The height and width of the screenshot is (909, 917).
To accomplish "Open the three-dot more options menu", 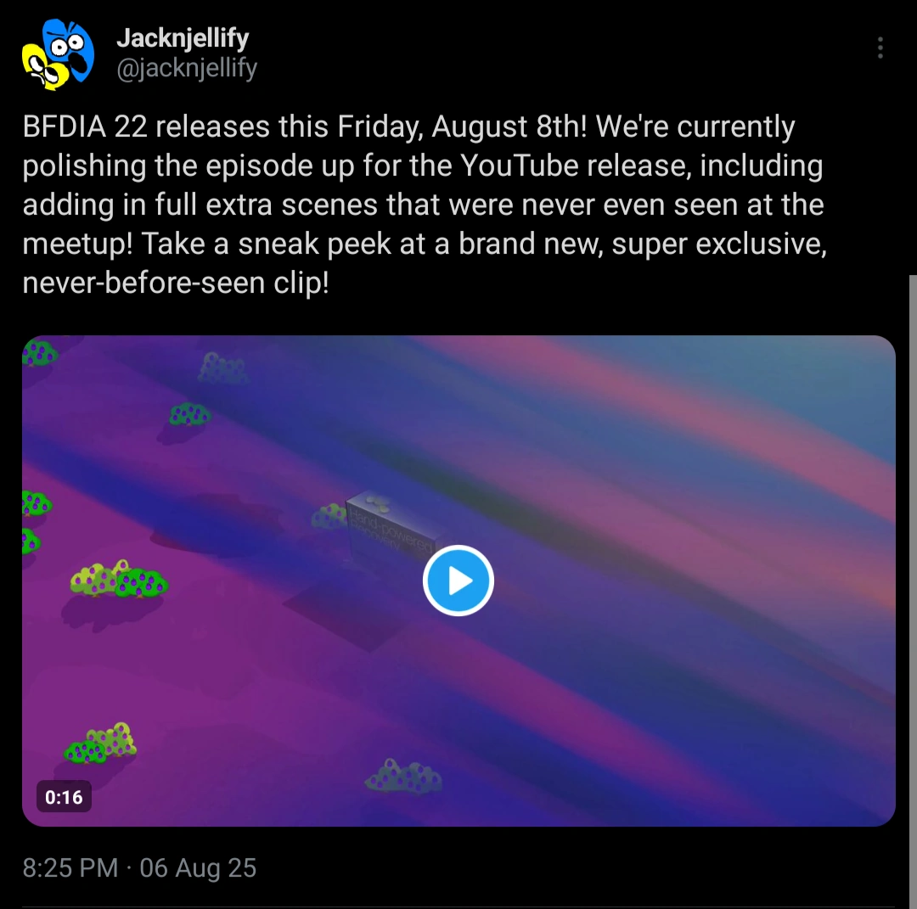I will click(880, 48).
